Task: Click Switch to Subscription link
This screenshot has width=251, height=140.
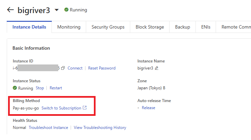Action: click(61, 108)
